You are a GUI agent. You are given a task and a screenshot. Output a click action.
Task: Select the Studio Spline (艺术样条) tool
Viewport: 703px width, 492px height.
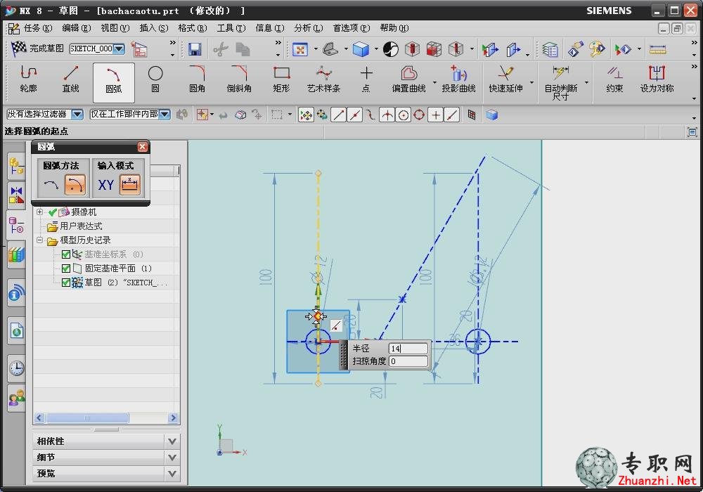(x=323, y=79)
